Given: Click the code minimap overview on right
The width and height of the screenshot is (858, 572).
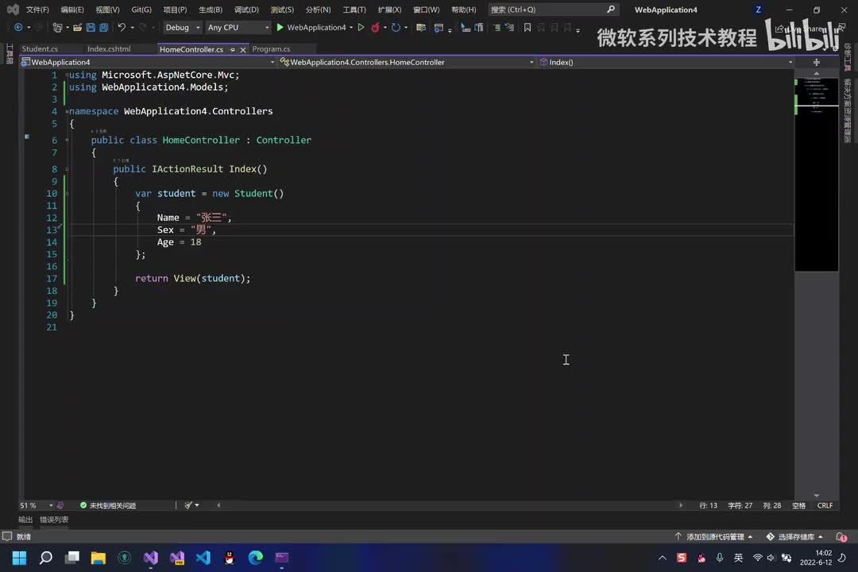Looking at the screenshot, I should (x=817, y=174).
